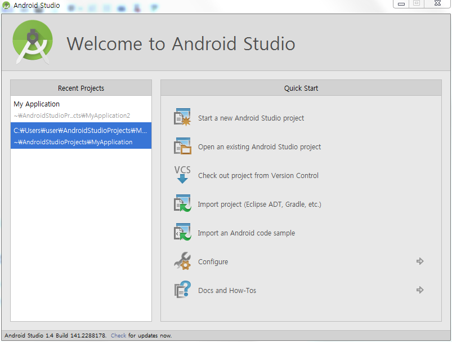The width and height of the screenshot is (452, 342).
Task: Expand the Docs and How-Tos arrow
Action: (x=420, y=290)
